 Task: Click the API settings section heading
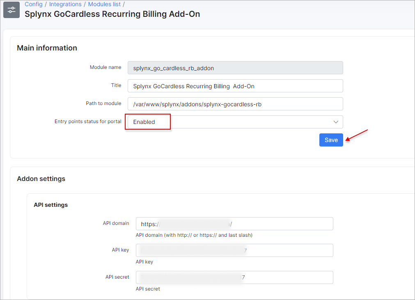click(50, 205)
